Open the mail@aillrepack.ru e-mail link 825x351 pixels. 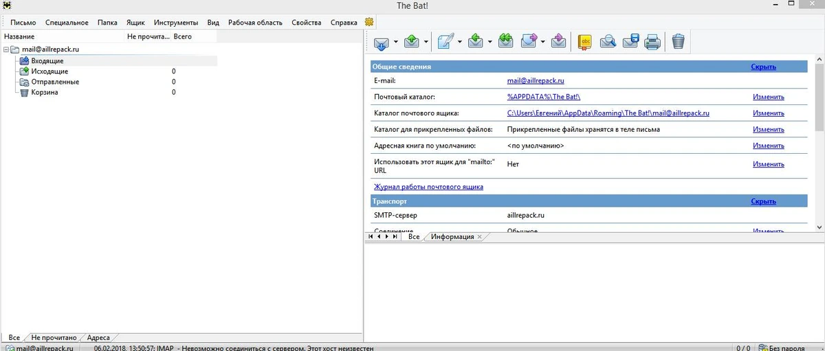pos(536,80)
